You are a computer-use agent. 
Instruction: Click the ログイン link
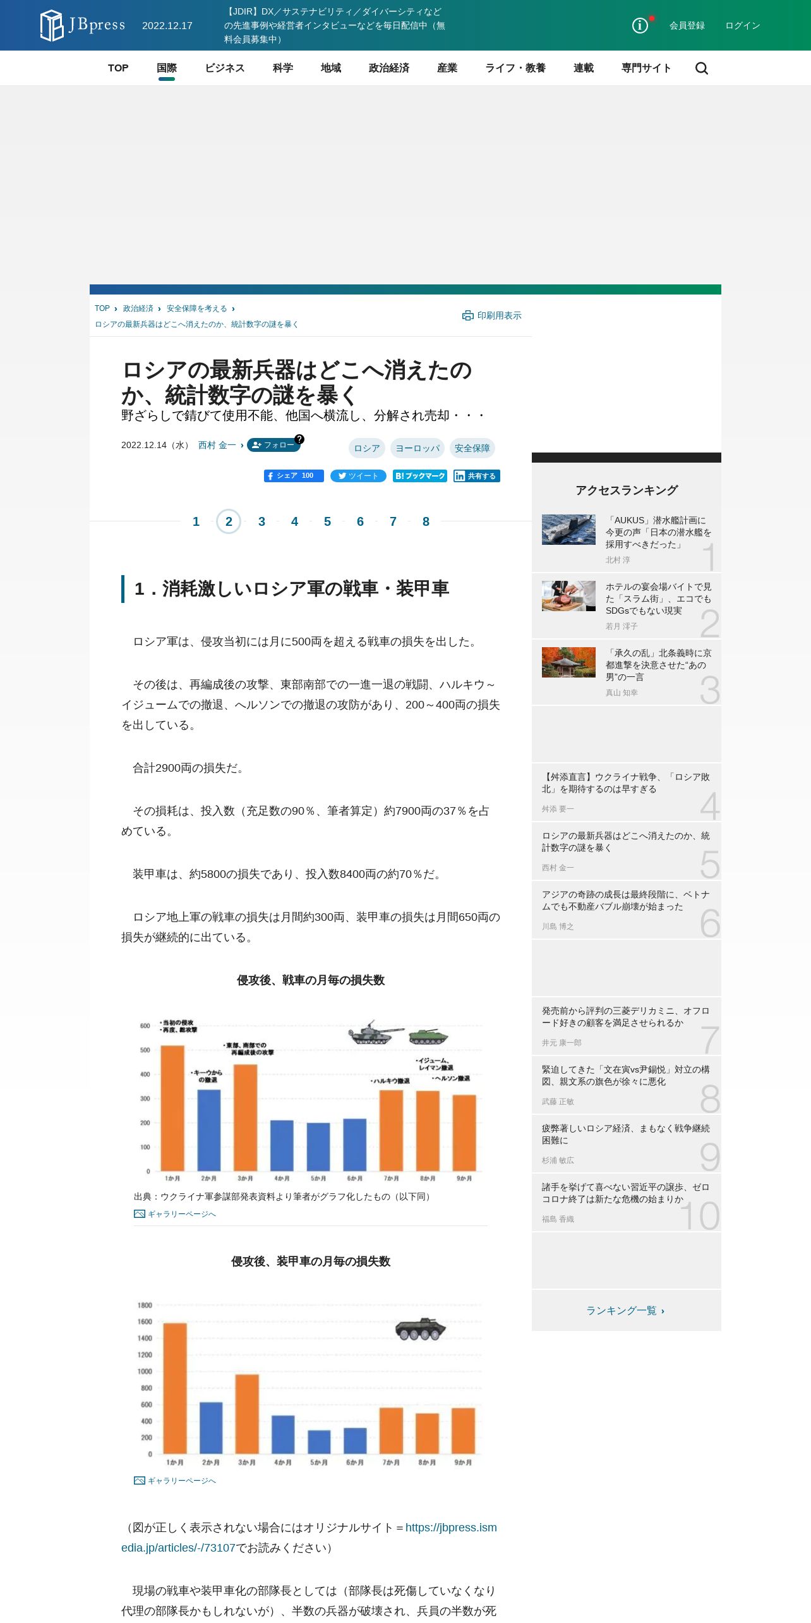tap(743, 25)
